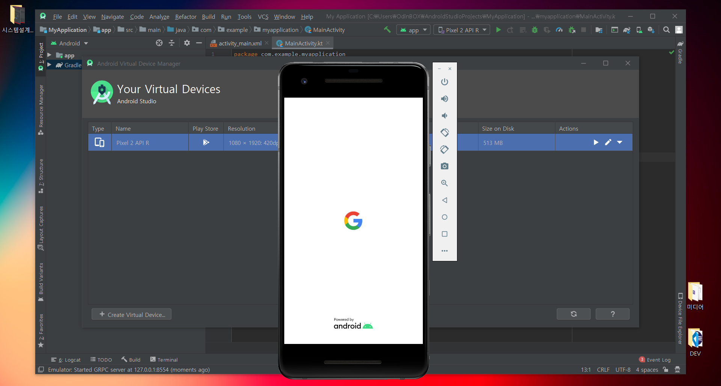Raise emulator volume with volume up icon
The width and height of the screenshot is (721, 386).
[445, 99]
